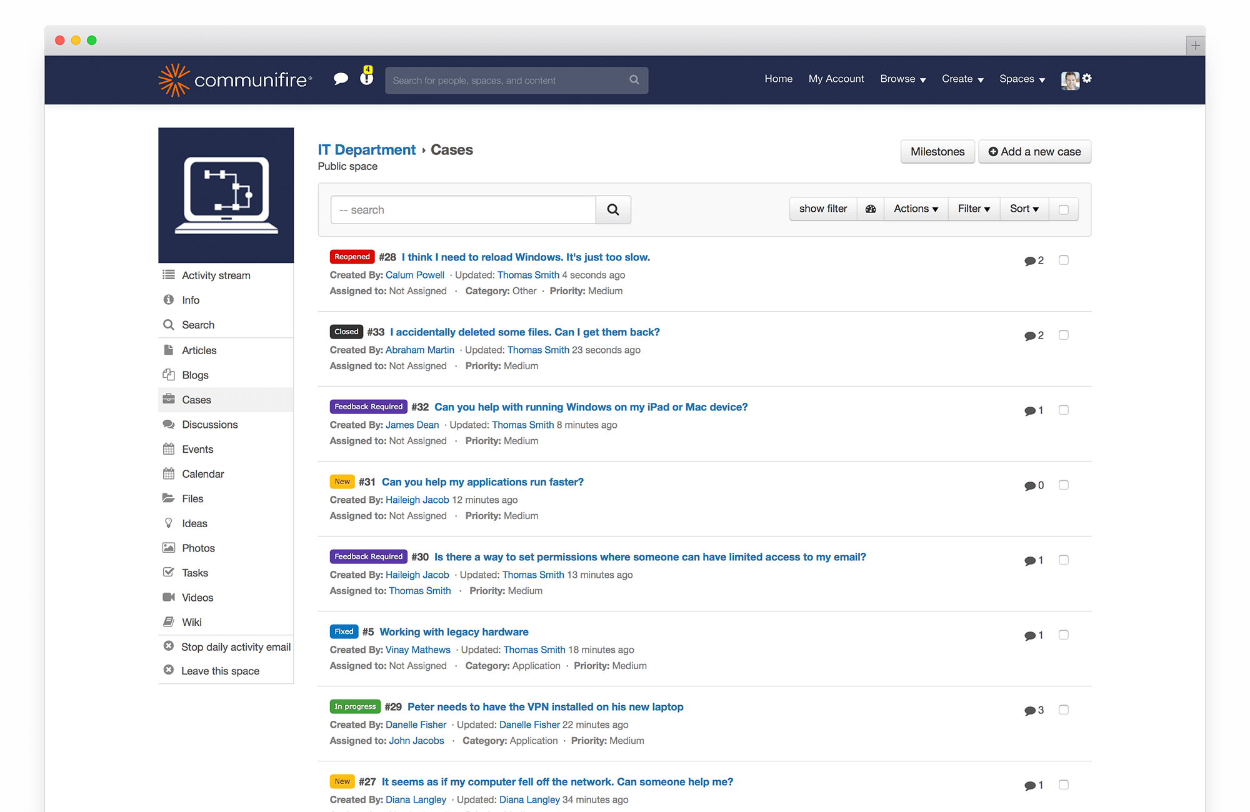Open notifications showing 4 alerts
This screenshot has height=812, width=1250.
(366, 79)
